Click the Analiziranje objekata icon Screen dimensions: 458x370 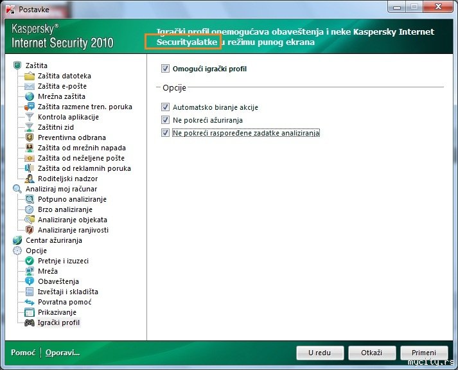click(x=30, y=220)
